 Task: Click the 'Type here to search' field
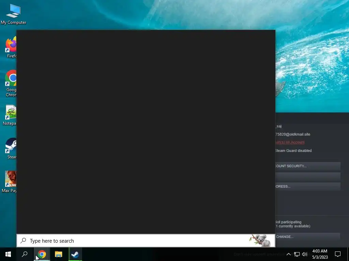[146, 241]
